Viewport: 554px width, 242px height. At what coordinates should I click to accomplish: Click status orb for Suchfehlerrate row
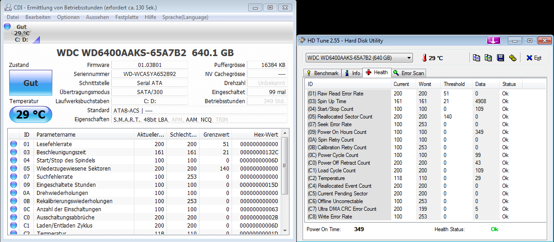13,176
